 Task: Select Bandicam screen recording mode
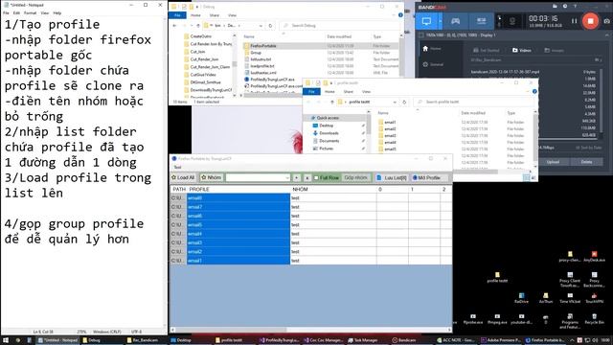(426, 21)
